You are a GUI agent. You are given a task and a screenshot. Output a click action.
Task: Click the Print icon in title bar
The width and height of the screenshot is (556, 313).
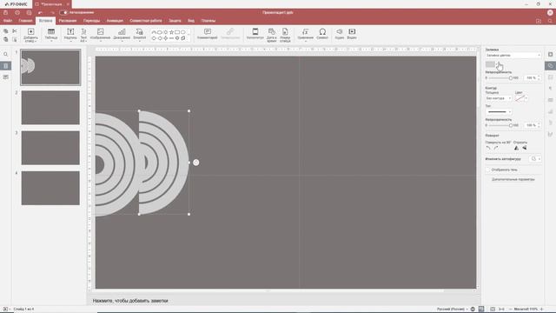(17, 12)
